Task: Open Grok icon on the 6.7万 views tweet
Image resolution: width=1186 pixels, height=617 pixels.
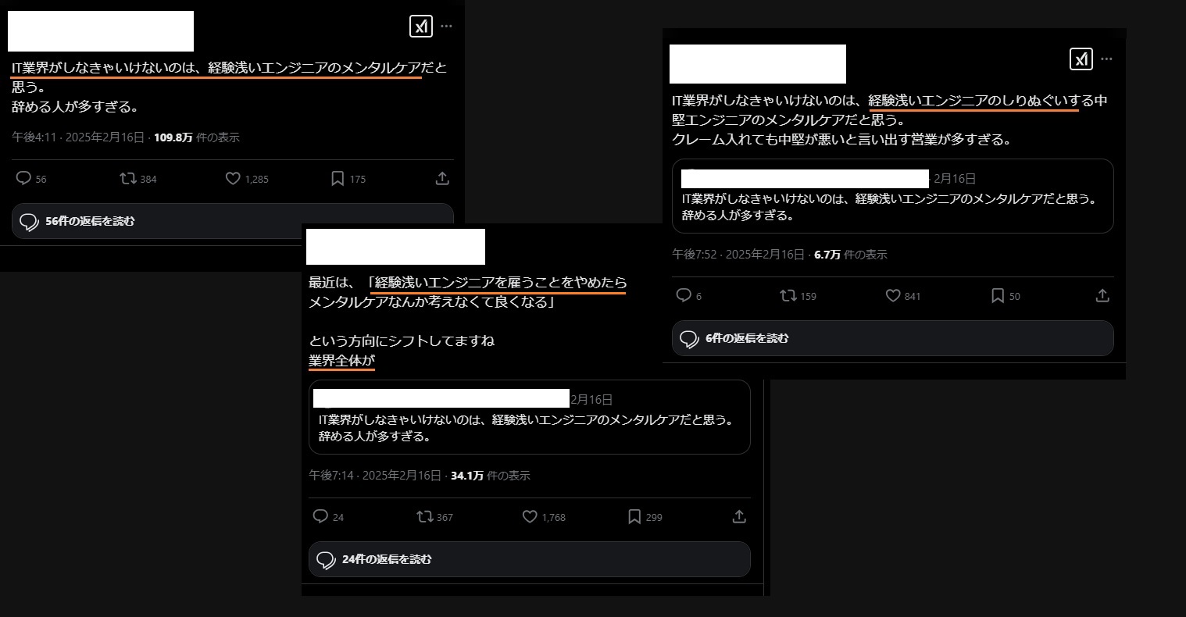Action: tap(1081, 59)
